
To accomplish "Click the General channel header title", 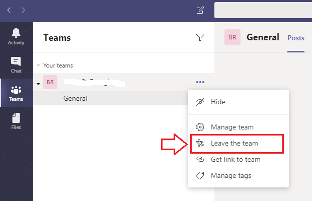I will (x=263, y=37).
